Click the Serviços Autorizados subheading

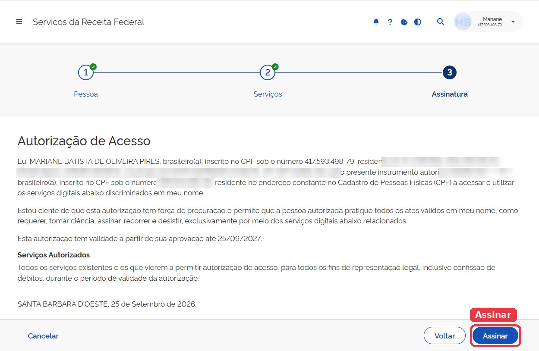(54, 255)
